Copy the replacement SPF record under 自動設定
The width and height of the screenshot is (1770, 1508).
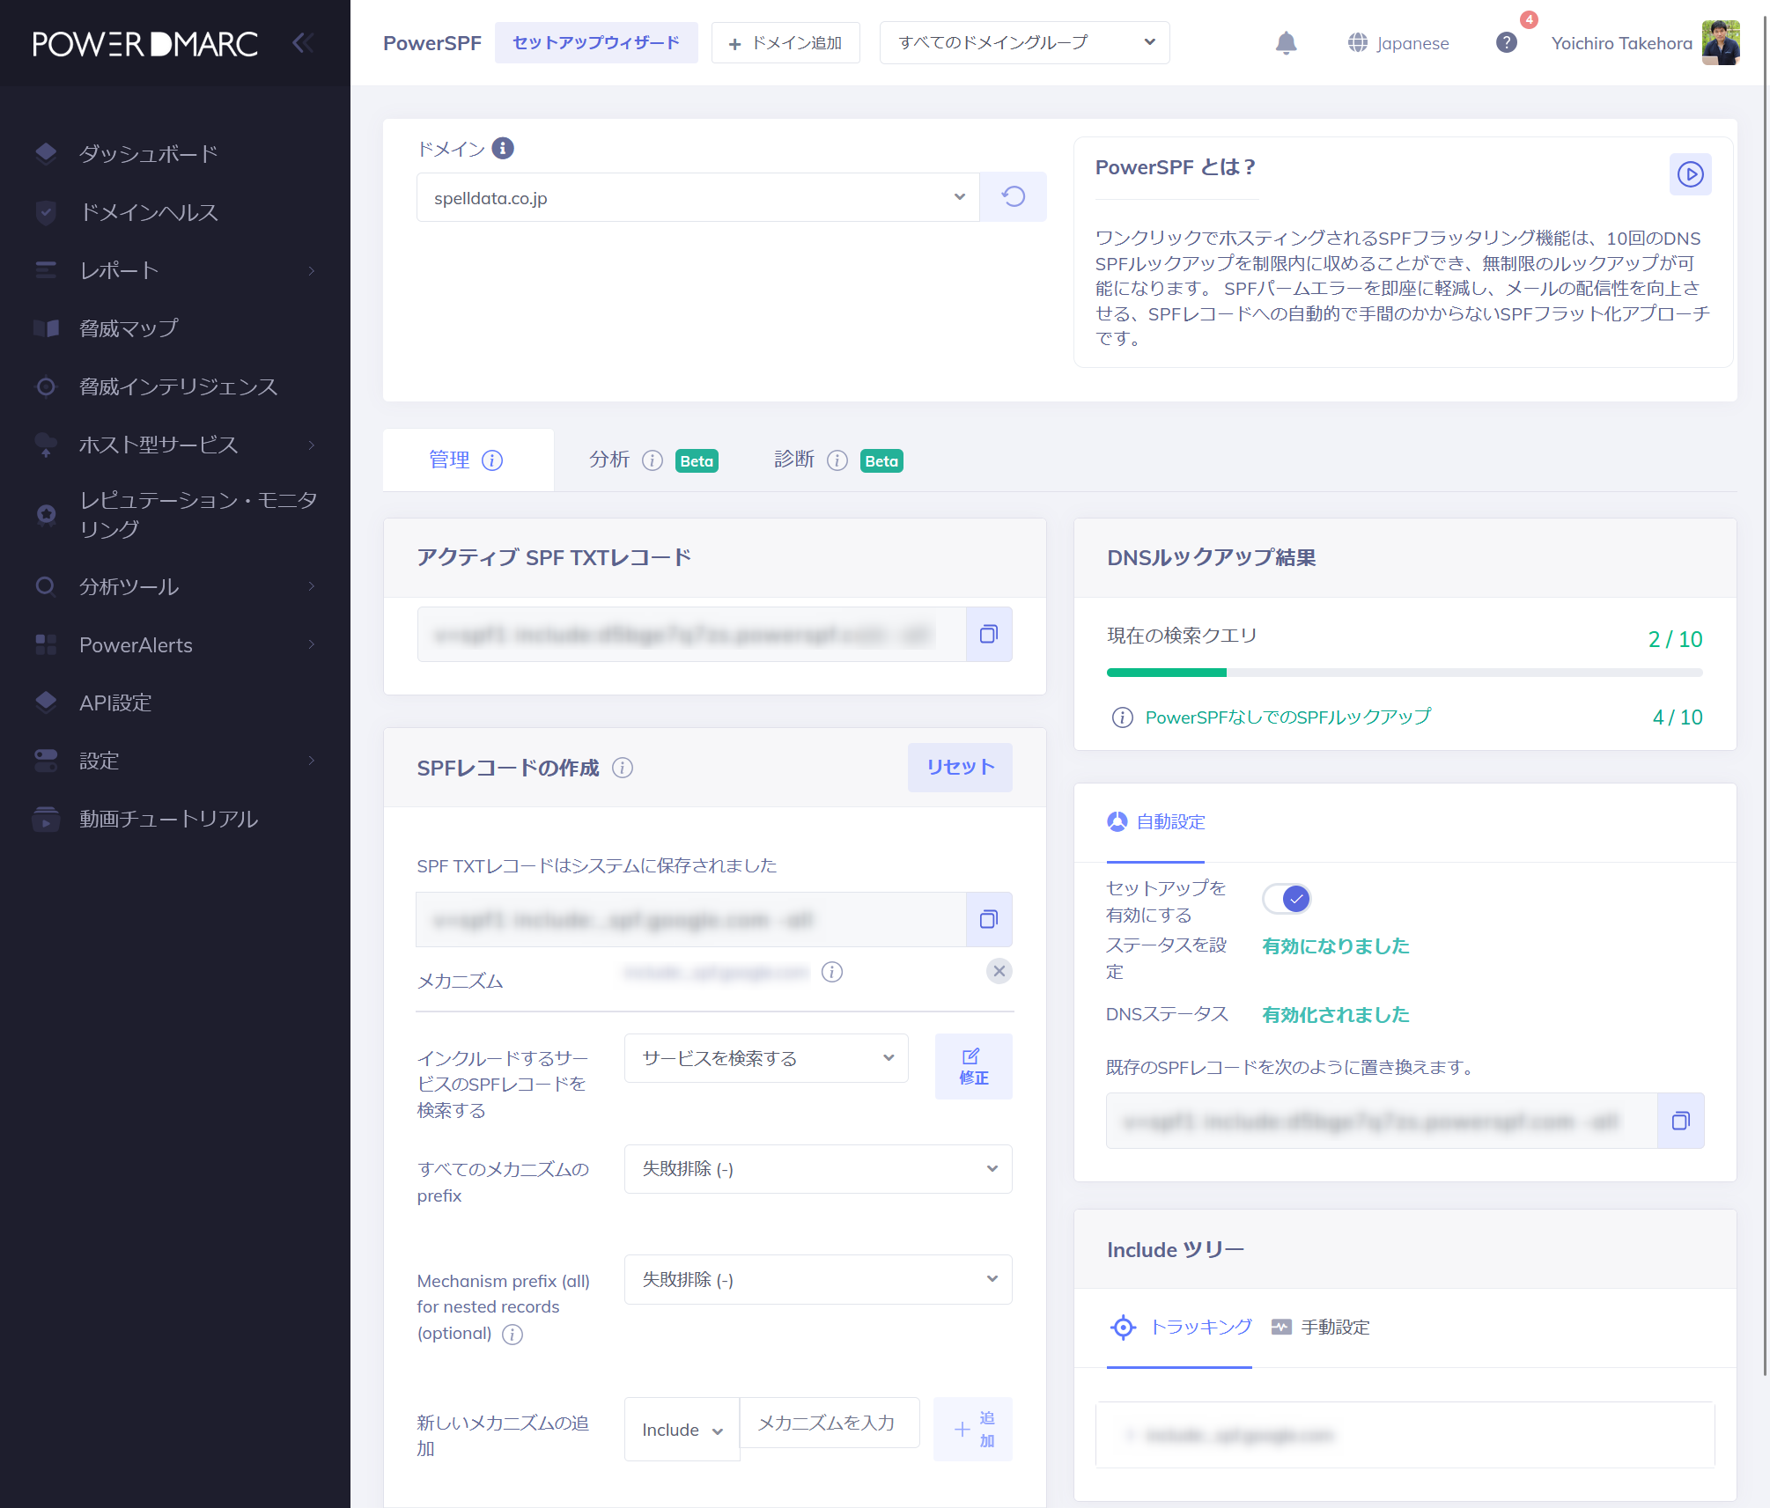click(x=1681, y=1121)
